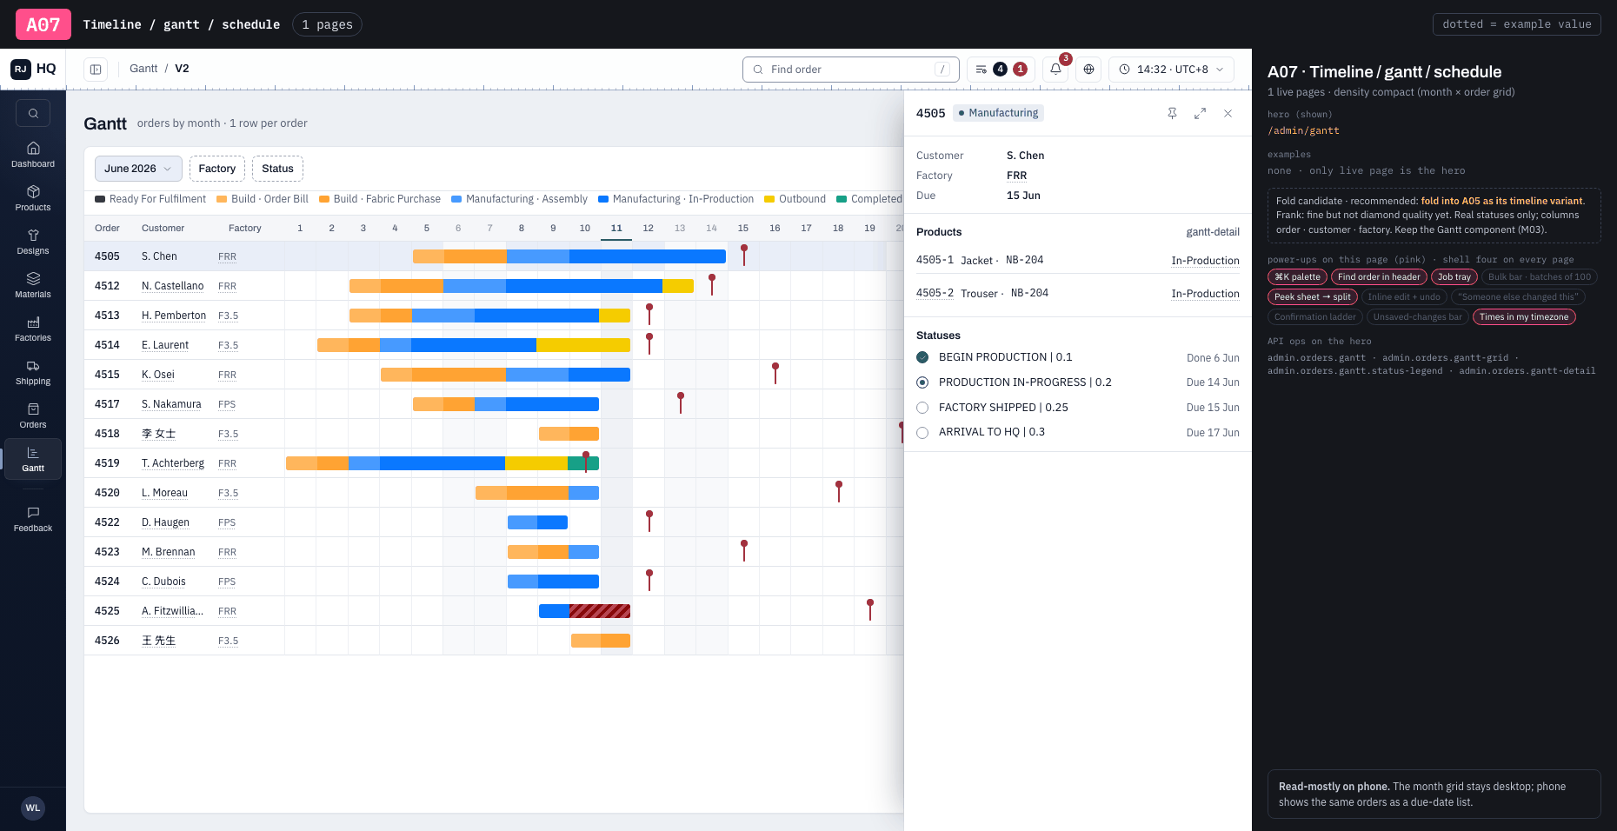The image size is (1617, 831).
Task: Open Feedback in the sidebar
Action: [x=33, y=519]
